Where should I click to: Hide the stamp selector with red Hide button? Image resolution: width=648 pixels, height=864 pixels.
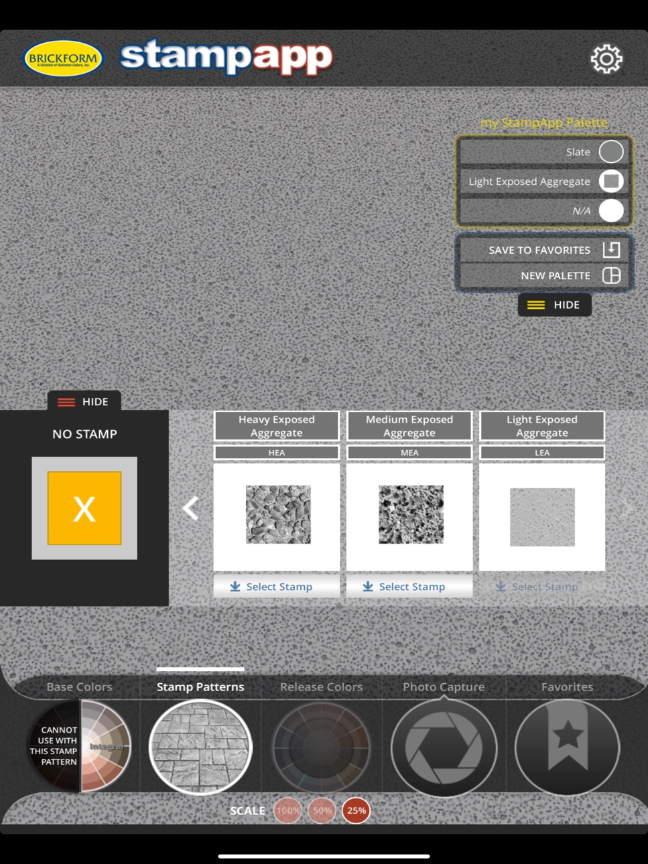pyautogui.click(x=84, y=401)
